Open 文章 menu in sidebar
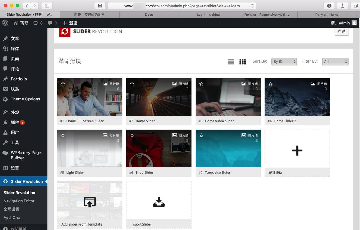 [x=24, y=39]
